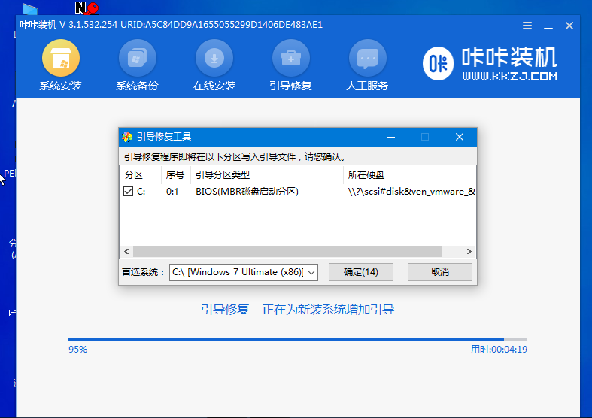This screenshot has width=592, height=418.
Task: Click the 分区 column header
Action: (x=141, y=175)
